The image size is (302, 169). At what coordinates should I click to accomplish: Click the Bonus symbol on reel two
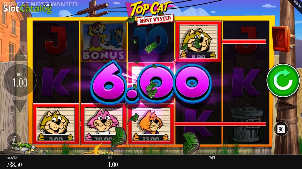(x=103, y=41)
